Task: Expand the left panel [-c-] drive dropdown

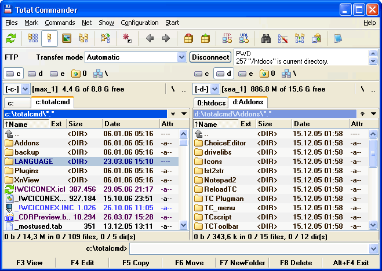Action: tap(25, 89)
